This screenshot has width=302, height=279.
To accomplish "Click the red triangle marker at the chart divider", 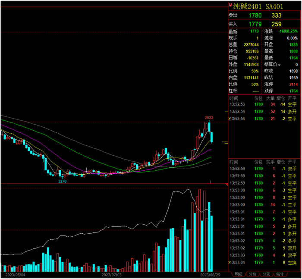I will 226,185.
